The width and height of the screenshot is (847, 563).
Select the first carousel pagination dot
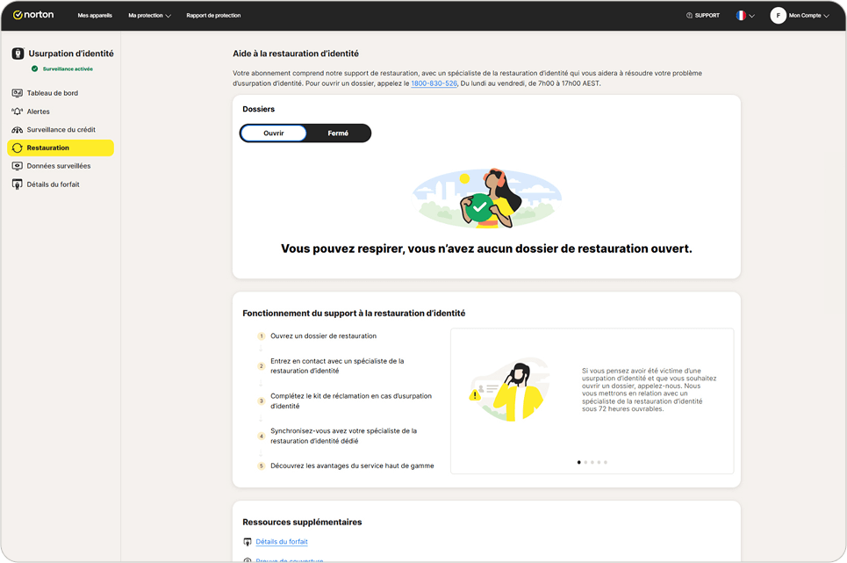click(578, 462)
